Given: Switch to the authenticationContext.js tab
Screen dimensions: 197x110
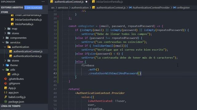Looking at the screenshot, I should pos(69,2).
